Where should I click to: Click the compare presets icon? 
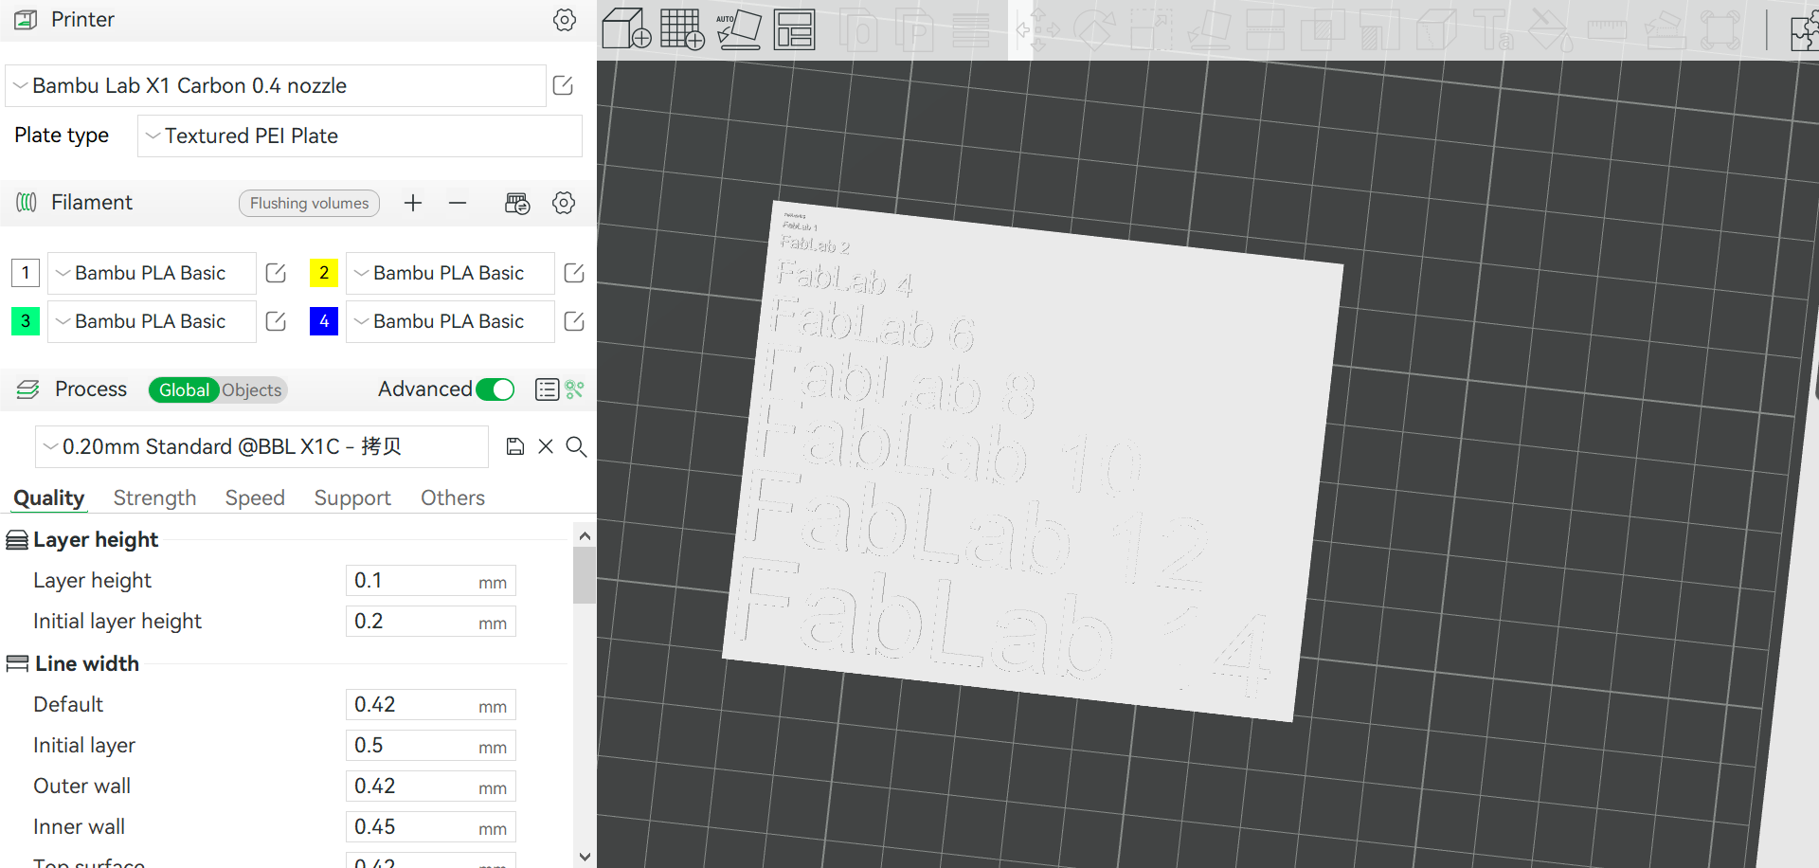coord(575,389)
